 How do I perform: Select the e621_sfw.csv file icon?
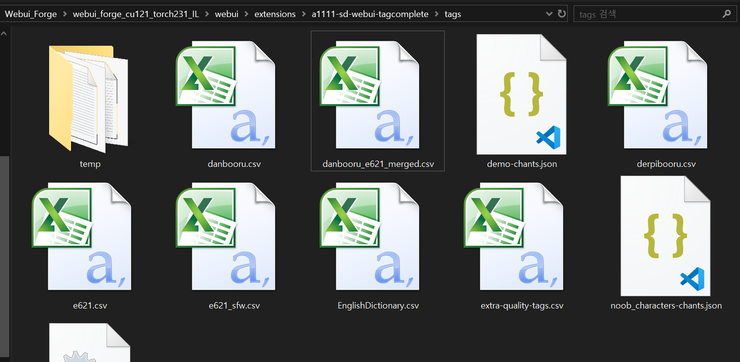pos(225,236)
